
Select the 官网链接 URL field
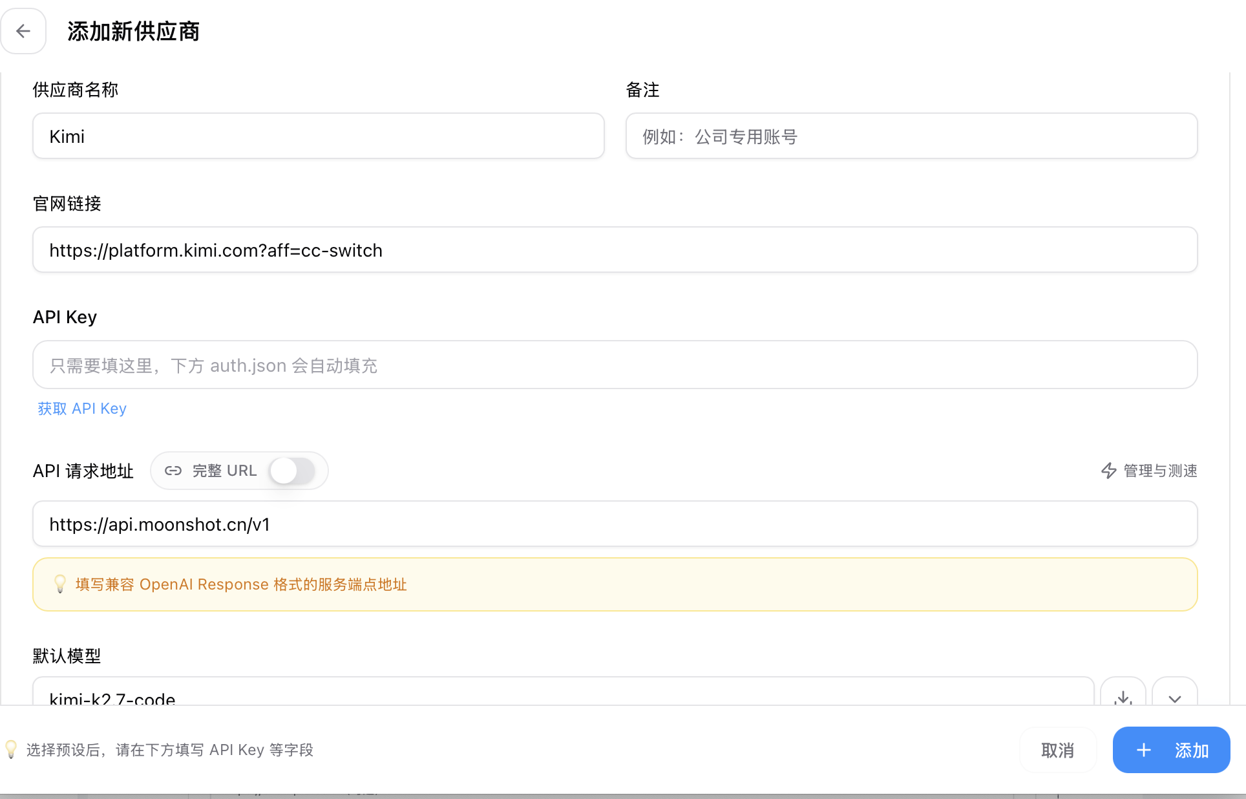pos(615,250)
